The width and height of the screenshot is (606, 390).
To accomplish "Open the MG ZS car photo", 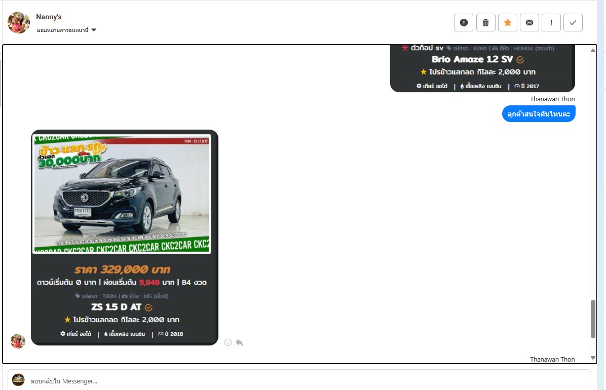I will [x=122, y=194].
